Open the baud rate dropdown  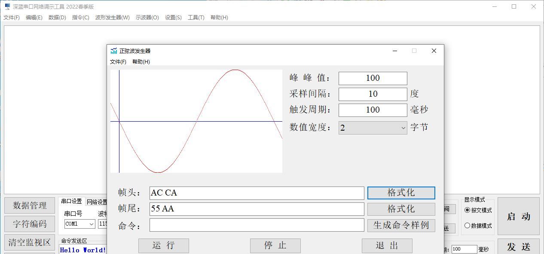(x=103, y=224)
